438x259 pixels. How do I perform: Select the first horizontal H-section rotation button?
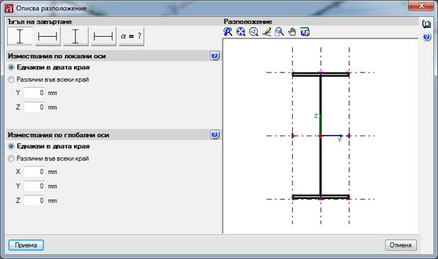(48, 36)
